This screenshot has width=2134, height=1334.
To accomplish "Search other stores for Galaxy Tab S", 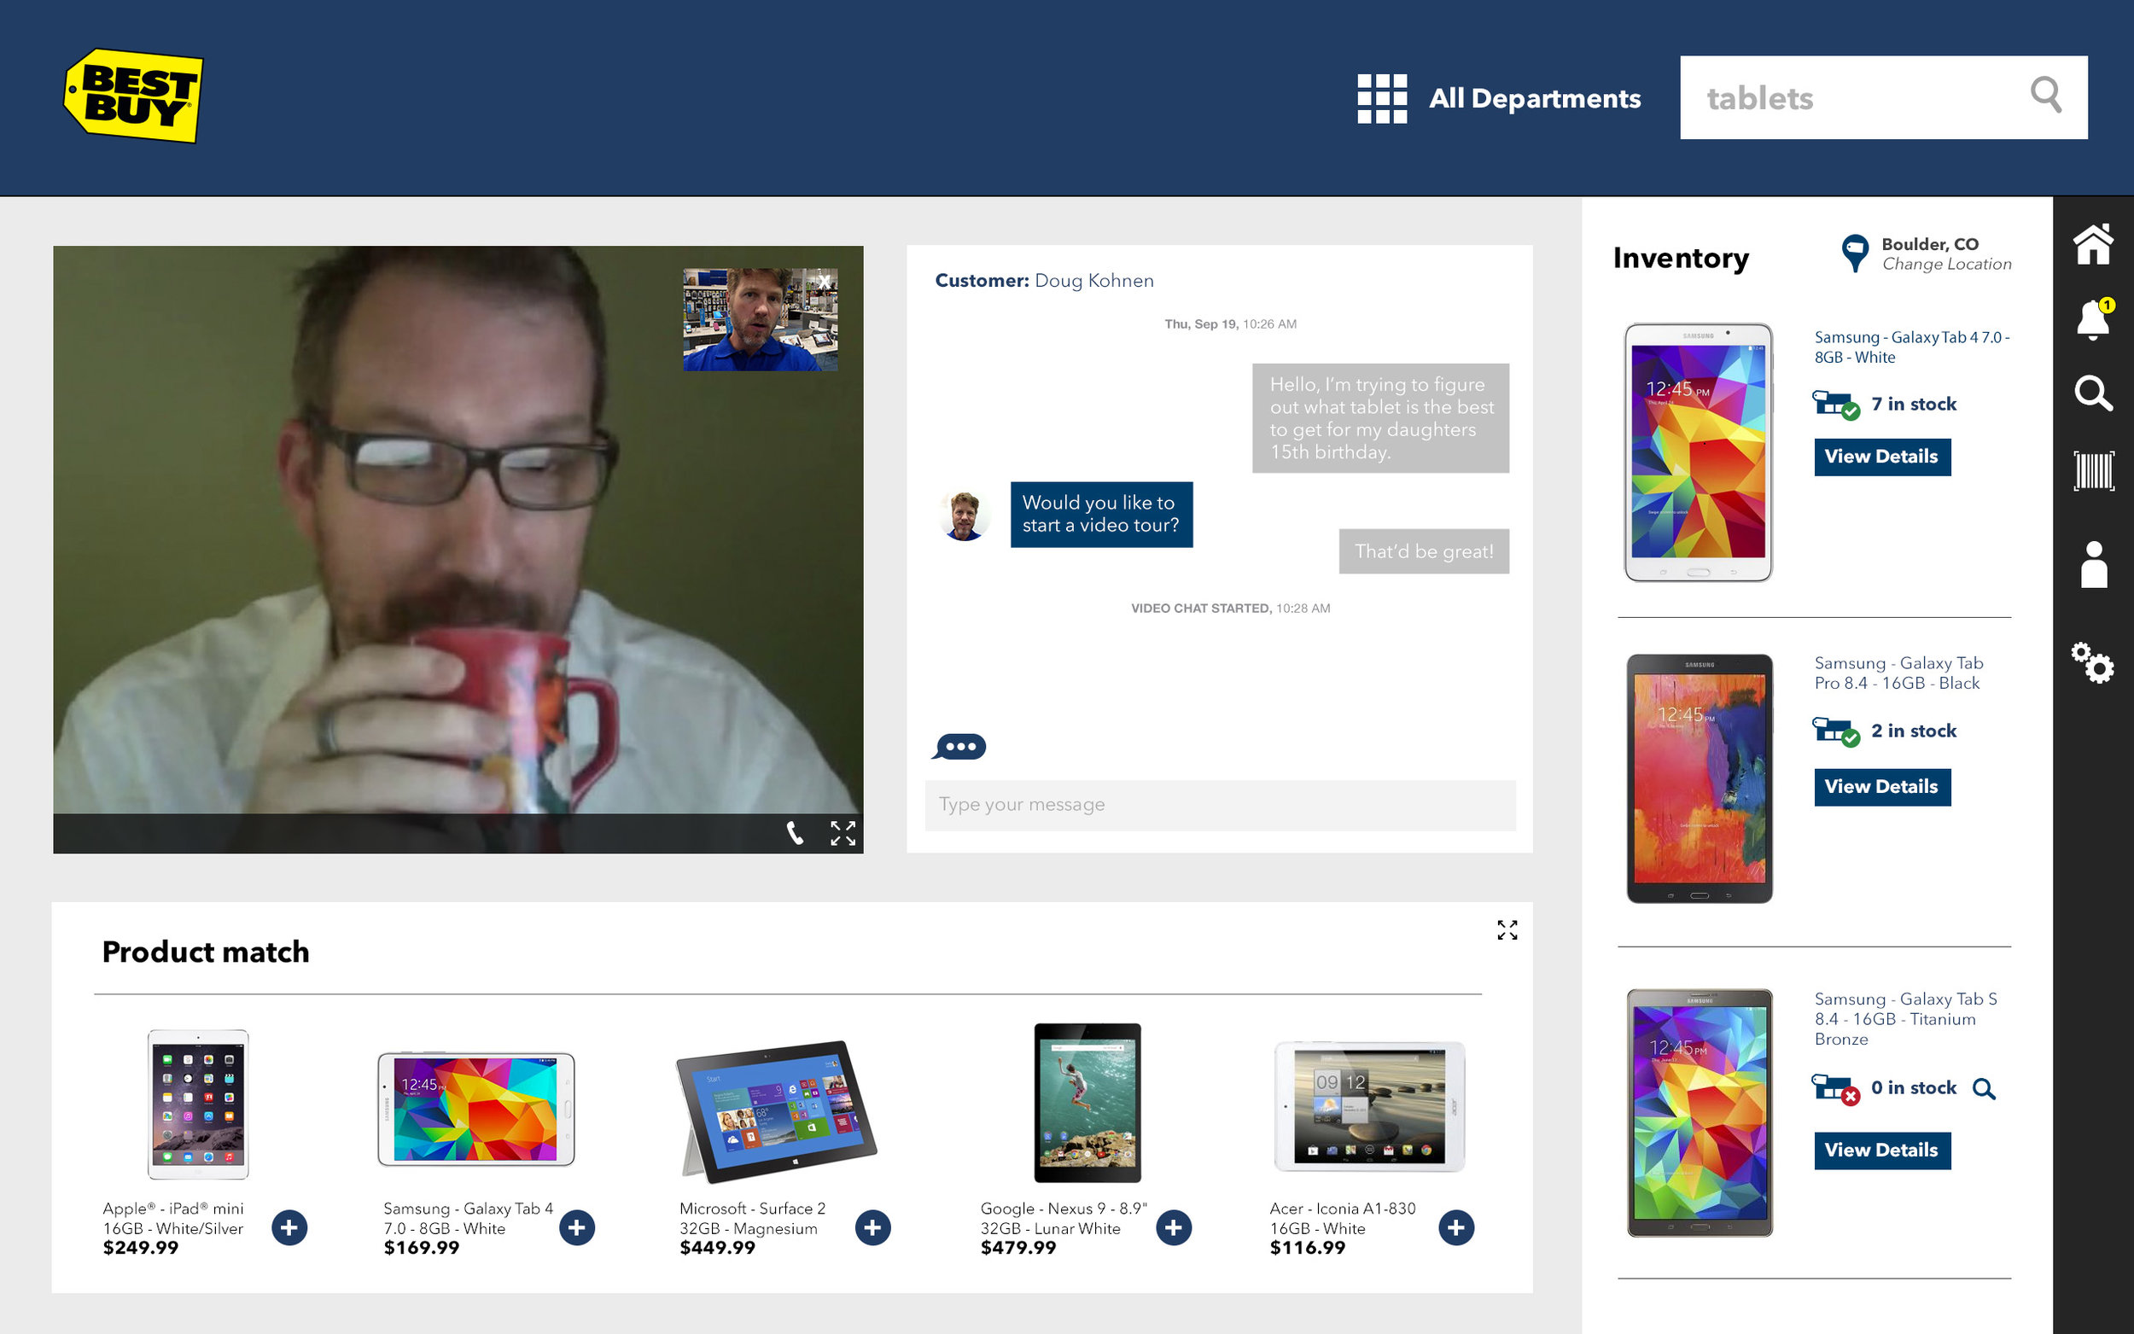I will [x=1983, y=1089].
